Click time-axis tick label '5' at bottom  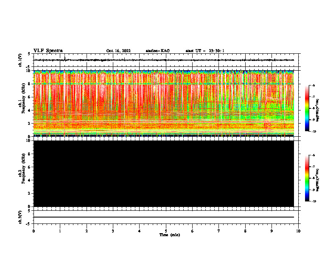(x=166, y=231)
